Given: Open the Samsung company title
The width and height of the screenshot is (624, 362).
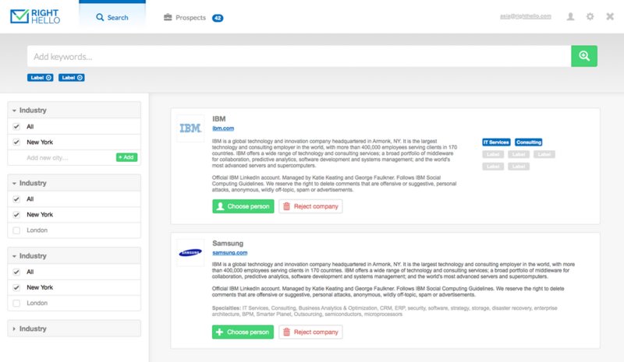Looking at the screenshot, I should pos(228,243).
